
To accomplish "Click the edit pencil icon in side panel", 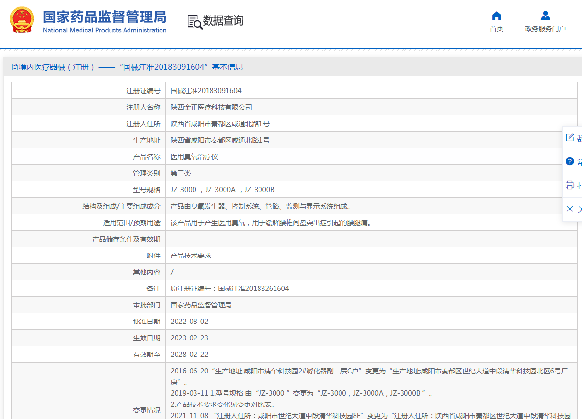I will pos(570,138).
